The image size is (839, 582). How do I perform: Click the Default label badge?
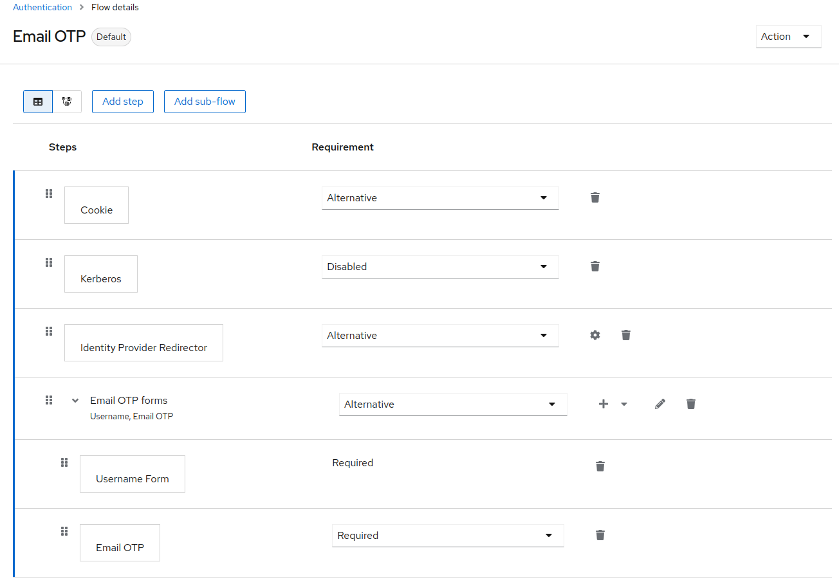(111, 37)
